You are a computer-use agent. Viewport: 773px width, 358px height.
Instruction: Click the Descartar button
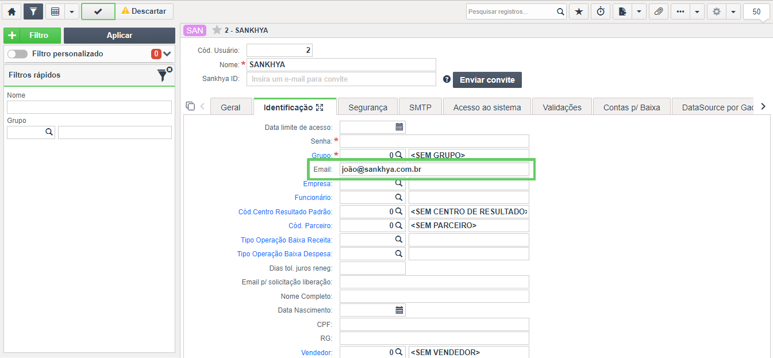tap(145, 11)
